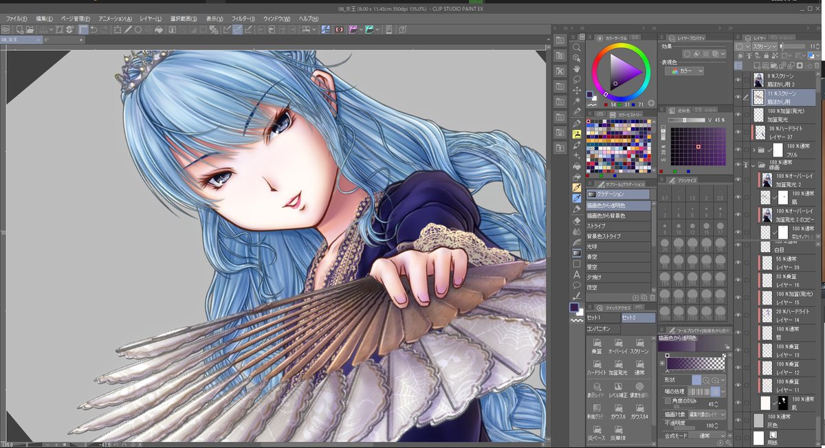Viewport: 825px width, 448px height.
Task: Hide レイヤー 39 layer
Action: (x=739, y=263)
